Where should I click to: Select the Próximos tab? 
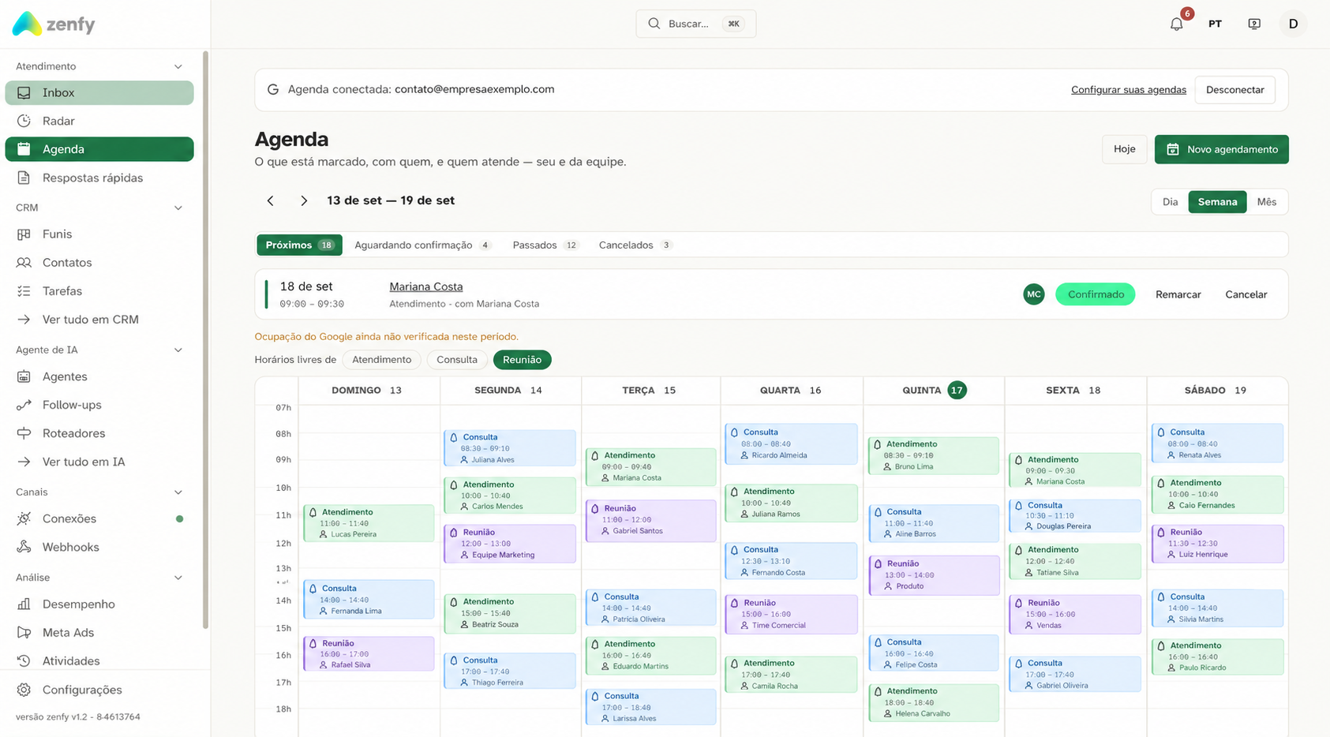pyautogui.click(x=299, y=245)
